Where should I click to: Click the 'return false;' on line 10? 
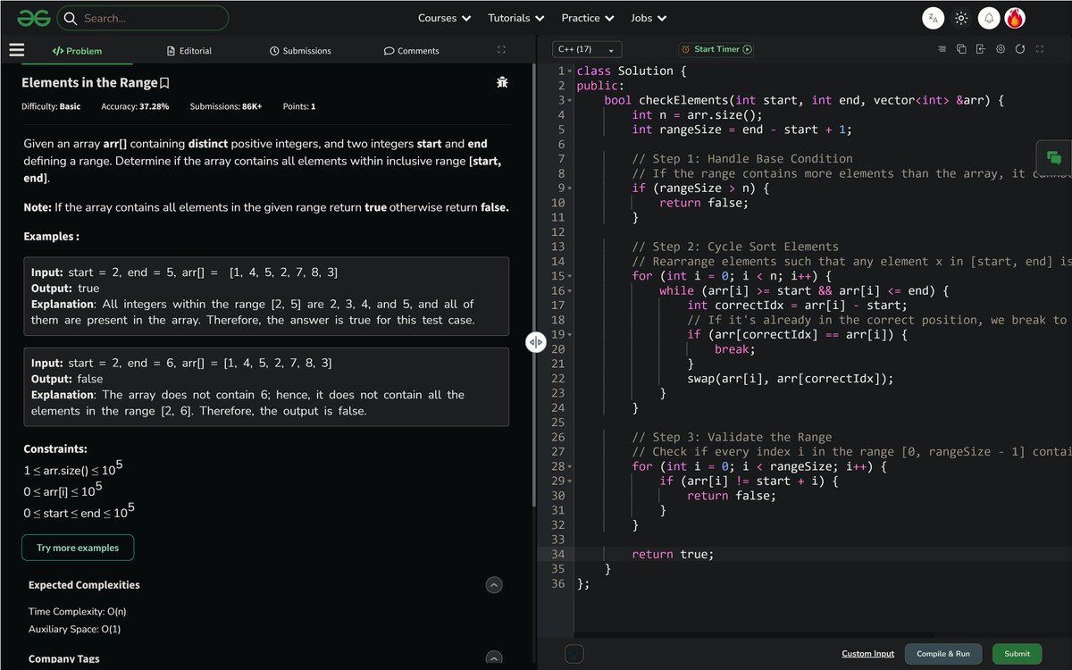[704, 203]
